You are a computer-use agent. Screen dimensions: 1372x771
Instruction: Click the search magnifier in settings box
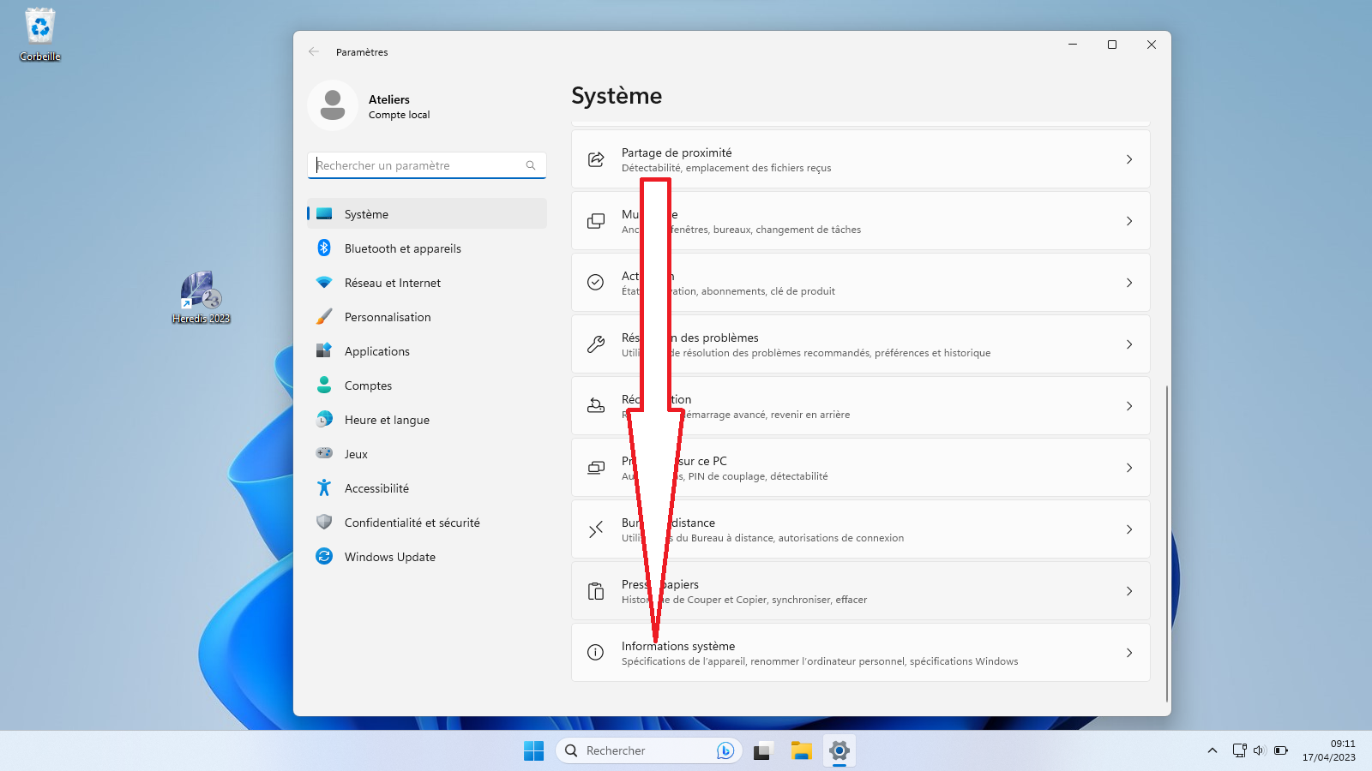click(531, 165)
